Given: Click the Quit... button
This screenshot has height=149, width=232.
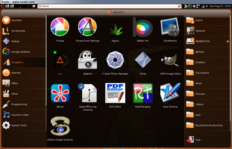Looking at the screenshot, I should [208, 140].
